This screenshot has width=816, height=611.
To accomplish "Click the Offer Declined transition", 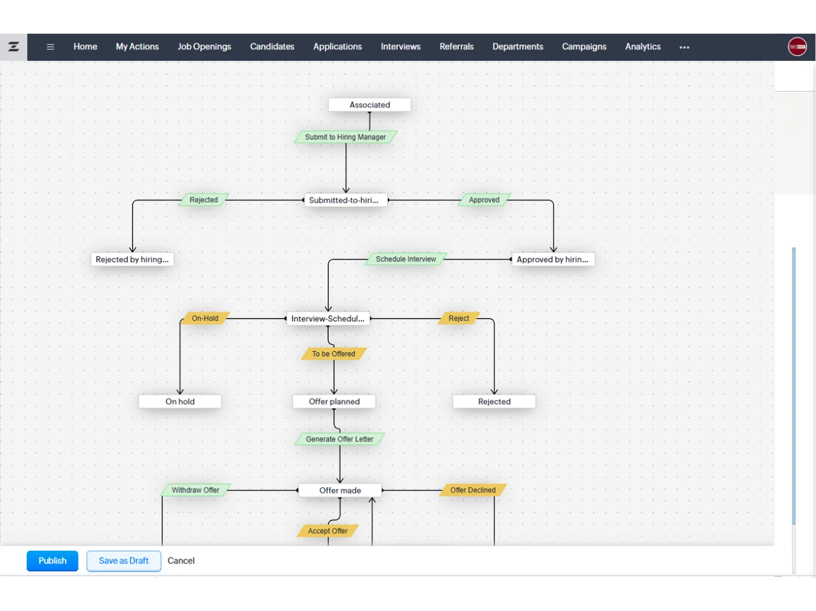I will click(x=473, y=490).
